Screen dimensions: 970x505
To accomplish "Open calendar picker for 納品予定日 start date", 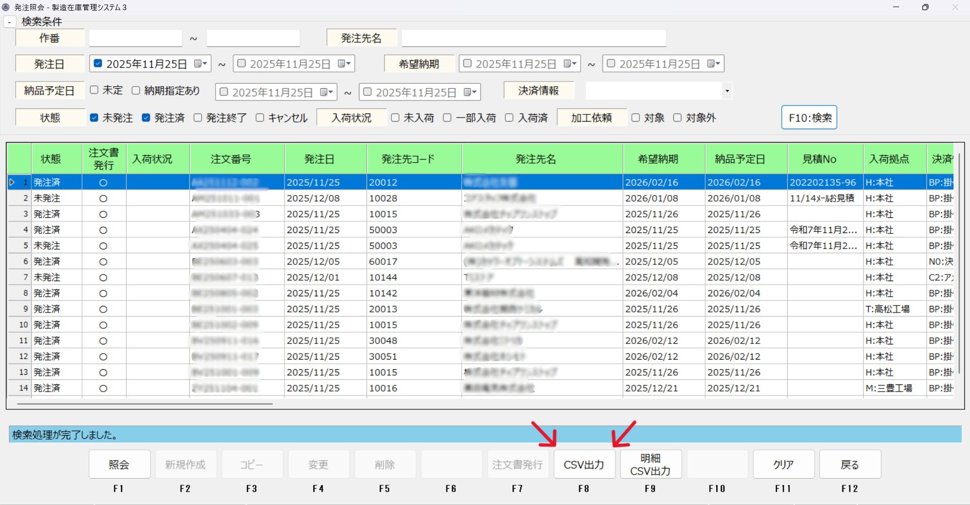I will (x=327, y=92).
